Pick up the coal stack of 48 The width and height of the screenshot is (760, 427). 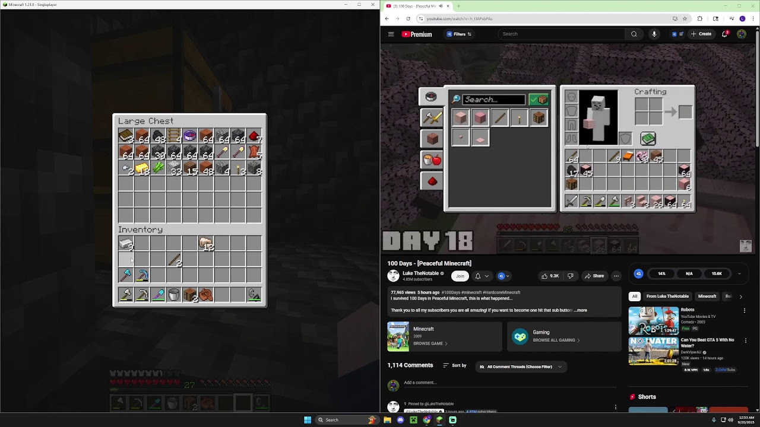157,137
